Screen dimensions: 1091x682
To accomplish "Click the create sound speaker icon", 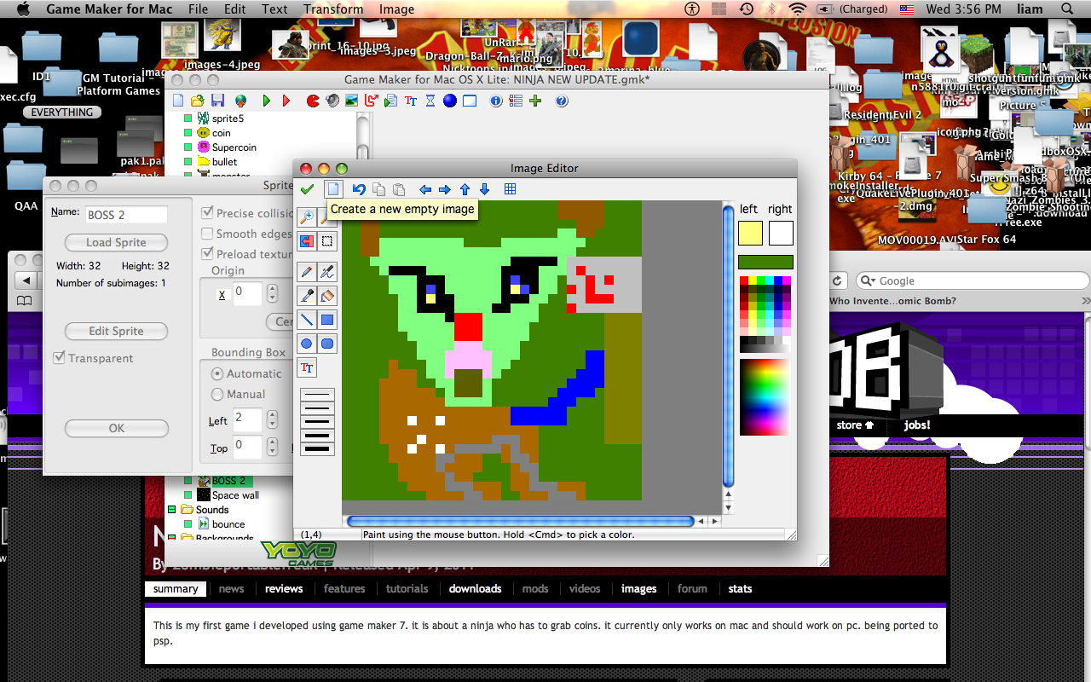I will pos(332,101).
